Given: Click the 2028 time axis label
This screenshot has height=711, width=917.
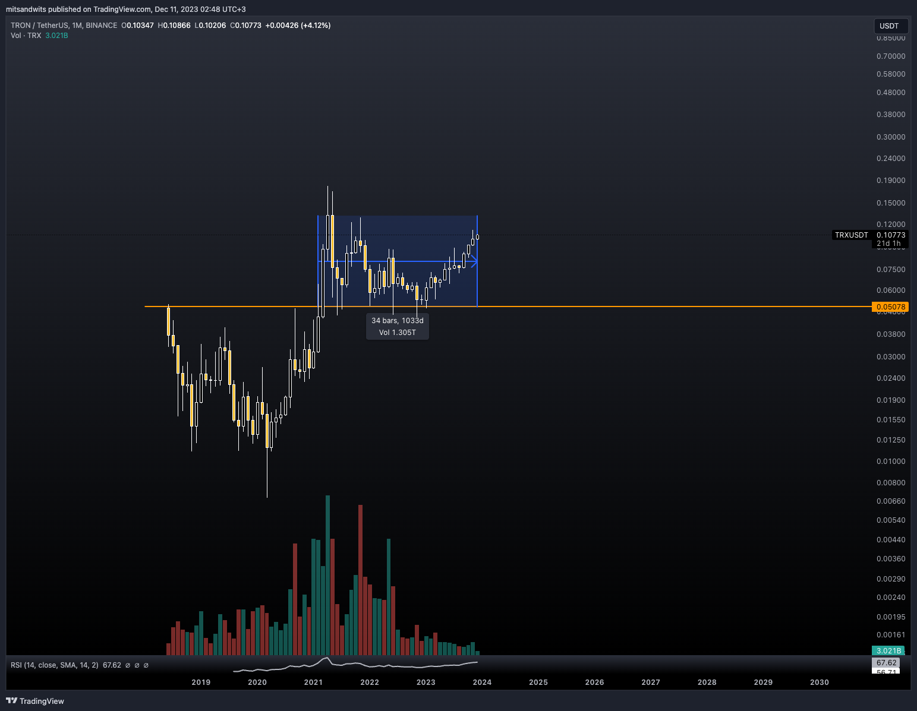Looking at the screenshot, I should pos(707,682).
